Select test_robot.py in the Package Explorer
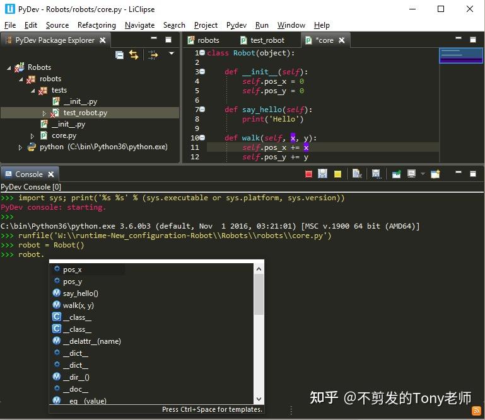 tap(85, 113)
